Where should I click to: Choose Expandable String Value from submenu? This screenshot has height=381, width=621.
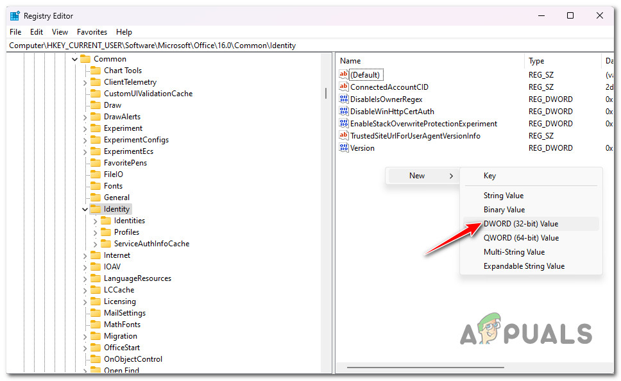[531, 266]
